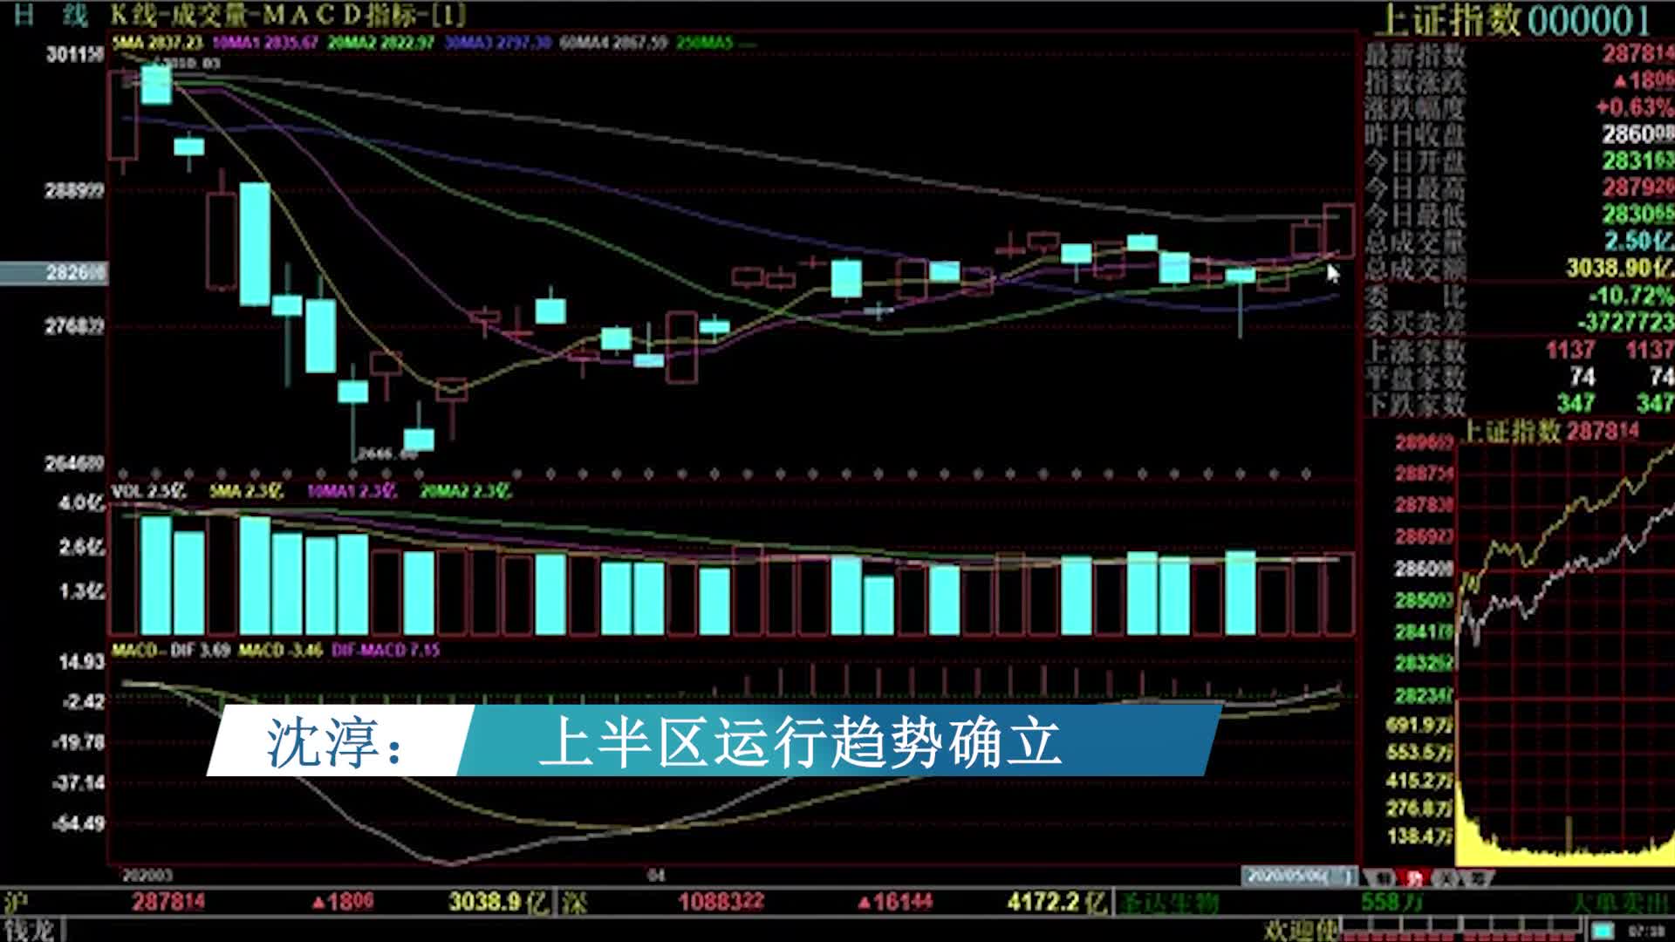This screenshot has width=1675, height=942.
Task: Click the 2020/05/06 date box
Action: click(1299, 876)
